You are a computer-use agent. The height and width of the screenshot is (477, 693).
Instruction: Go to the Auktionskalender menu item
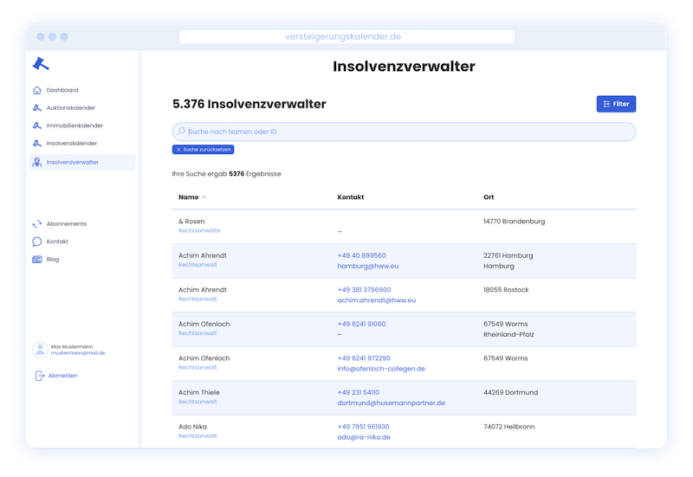click(x=70, y=108)
